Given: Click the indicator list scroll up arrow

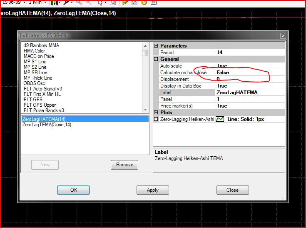Looking at the screenshot, I should [145, 46].
